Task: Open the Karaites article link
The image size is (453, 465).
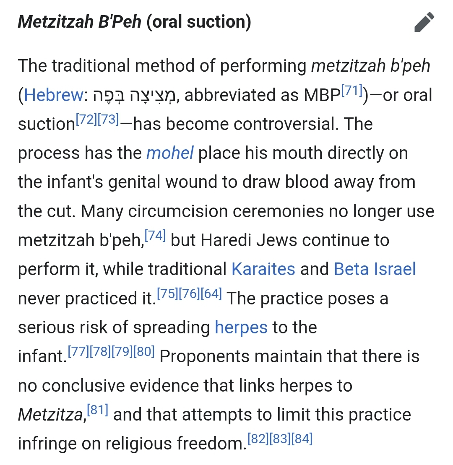Action: click(x=263, y=269)
